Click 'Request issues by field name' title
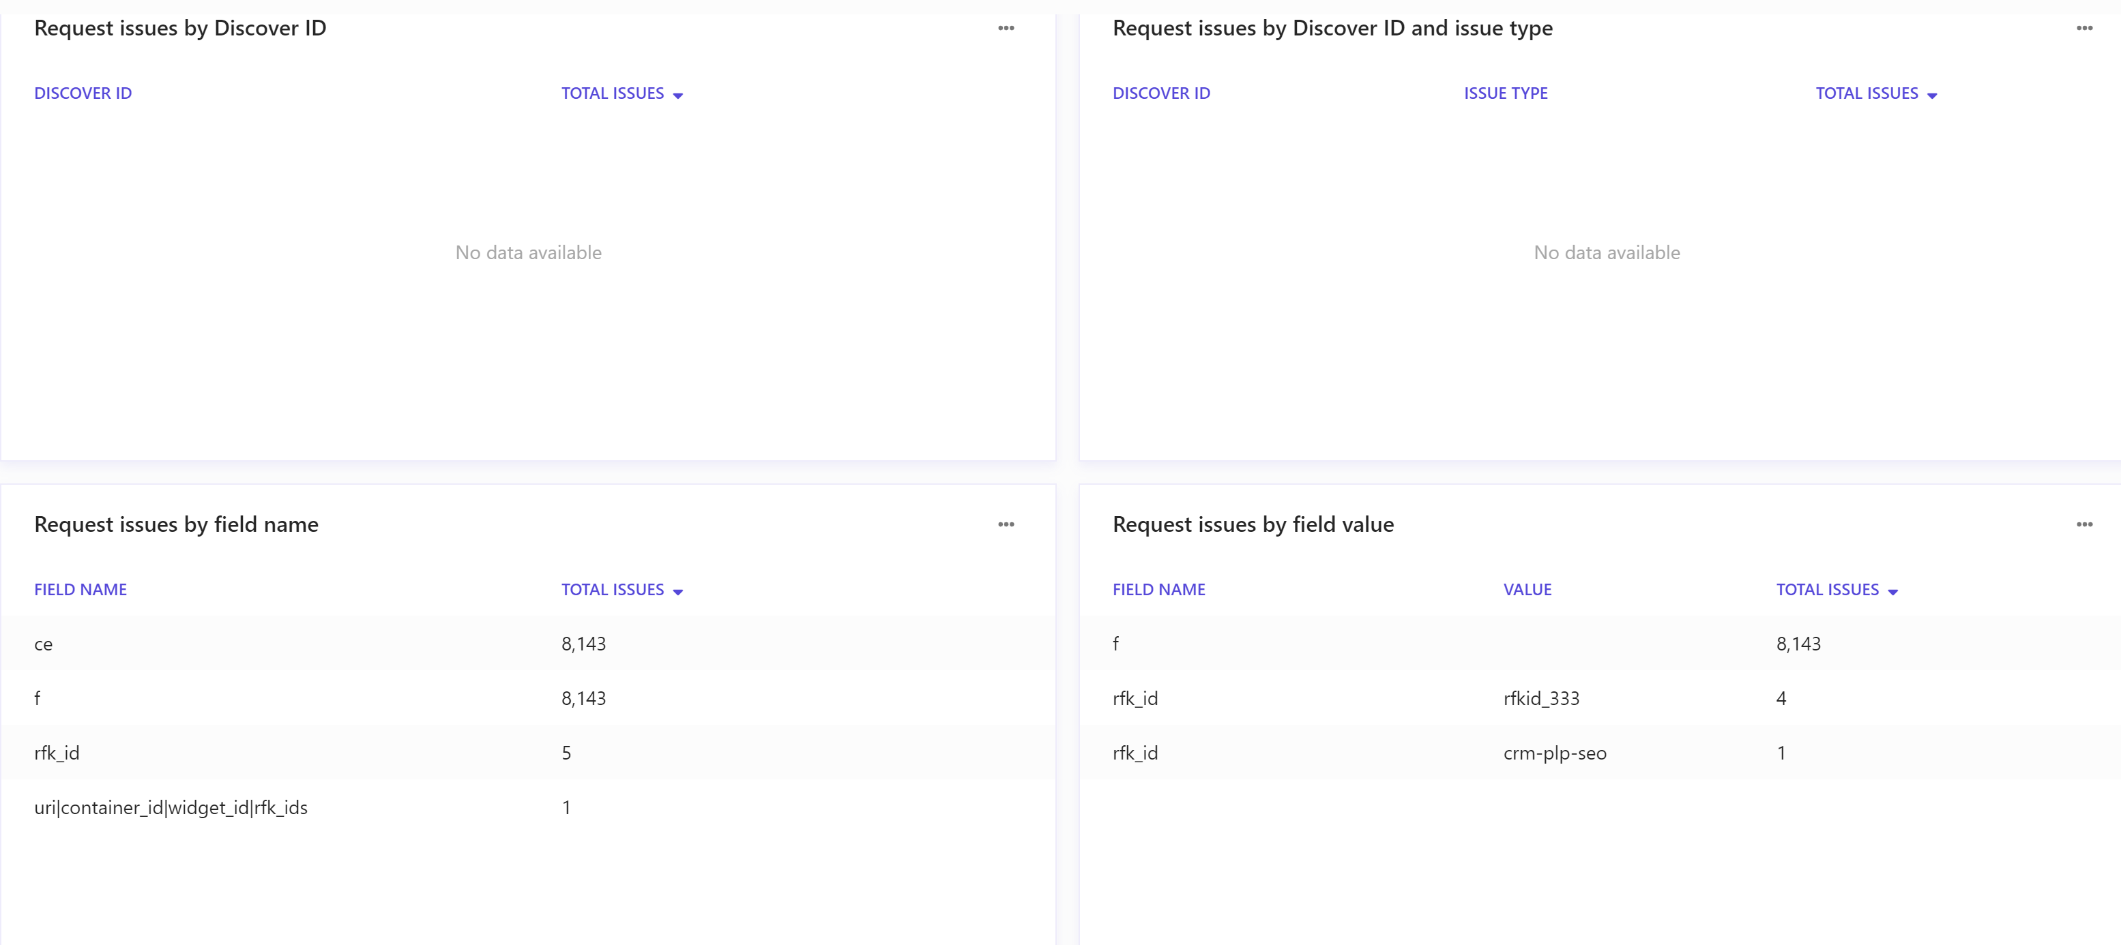Screen dimensions: 2121x945 [176, 524]
